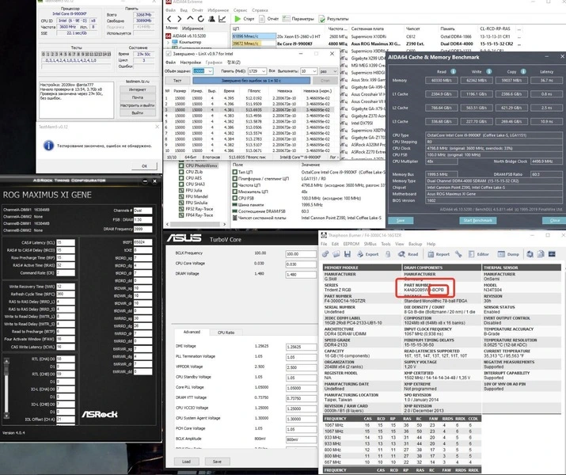The image size is (566, 475).
Task: Open Thaiphoon Burner Dump
Action: point(508,254)
